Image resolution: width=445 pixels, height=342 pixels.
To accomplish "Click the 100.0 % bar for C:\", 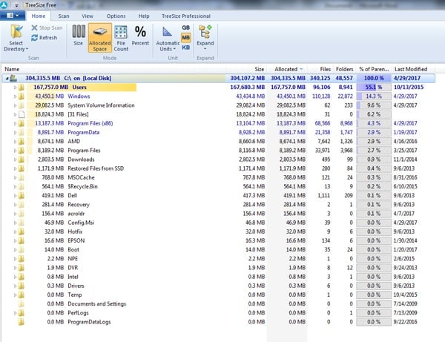I will pos(374,78).
